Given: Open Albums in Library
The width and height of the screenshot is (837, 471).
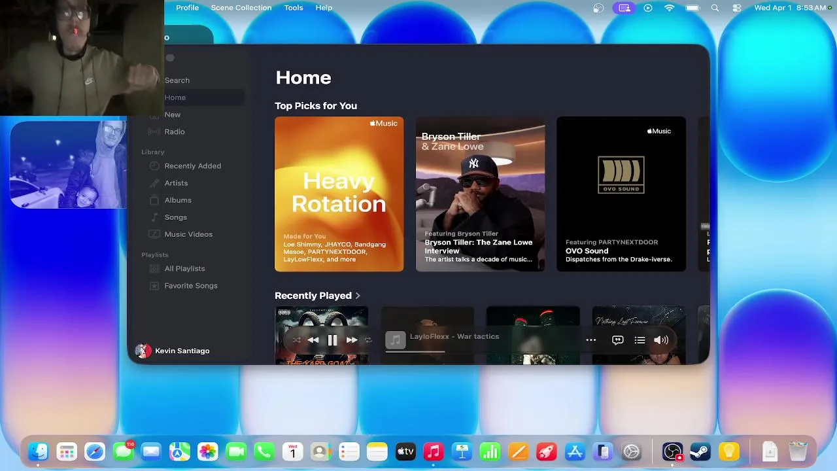Looking at the screenshot, I should tap(178, 200).
